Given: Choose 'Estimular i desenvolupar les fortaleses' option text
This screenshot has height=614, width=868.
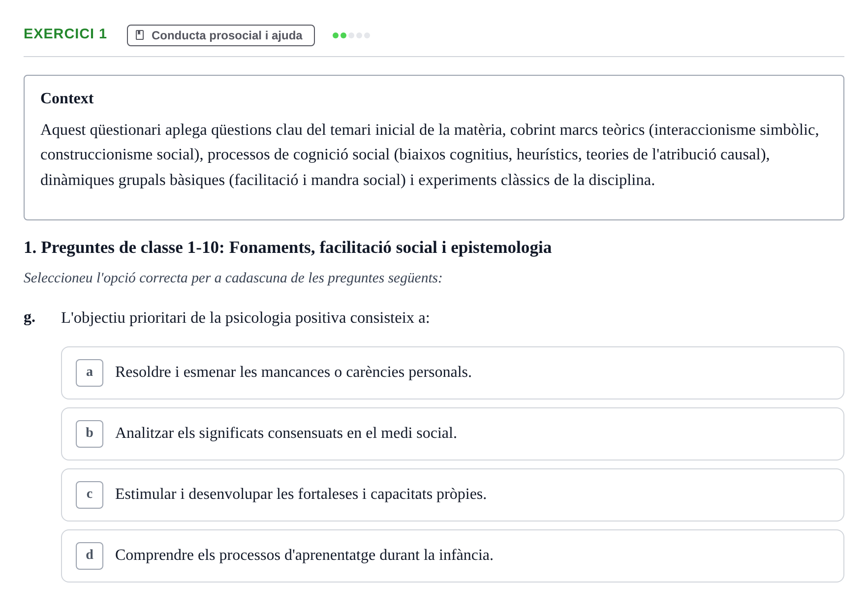Looking at the screenshot, I should pos(301,494).
